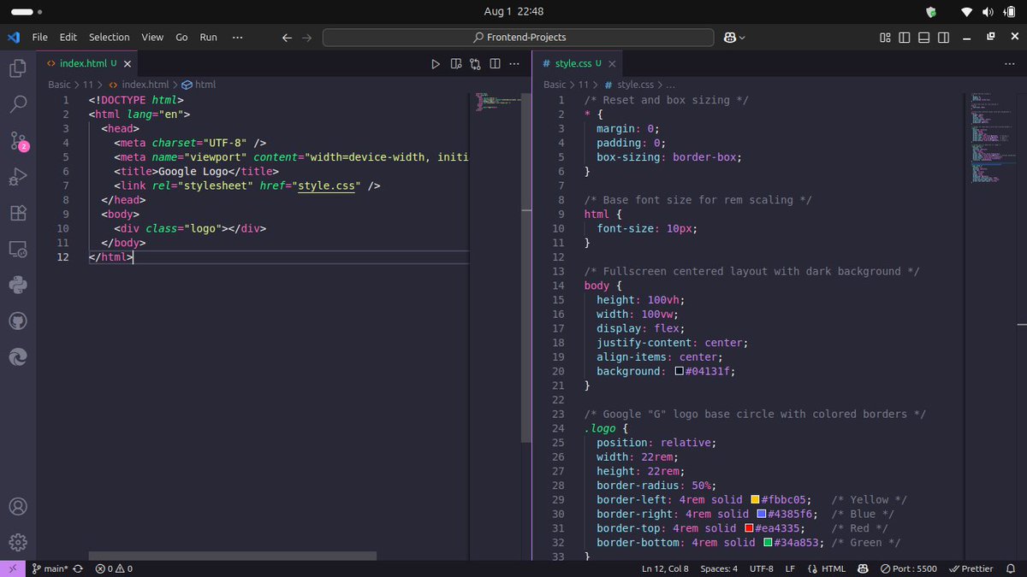Screen dimensions: 1027x577
Task: Split the index.html editor right
Action: click(495, 63)
